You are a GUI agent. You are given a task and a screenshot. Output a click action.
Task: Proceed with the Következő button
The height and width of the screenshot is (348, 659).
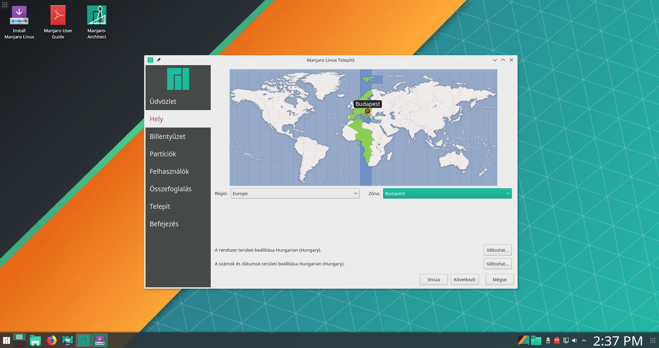[x=465, y=279]
